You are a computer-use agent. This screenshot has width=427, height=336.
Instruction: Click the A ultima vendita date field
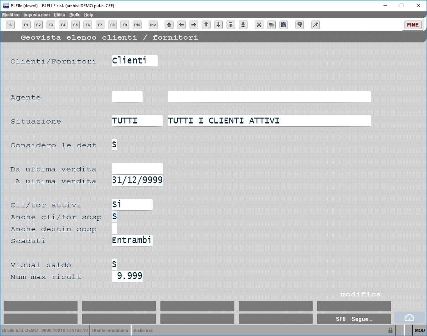pyautogui.click(x=137, y=181)
